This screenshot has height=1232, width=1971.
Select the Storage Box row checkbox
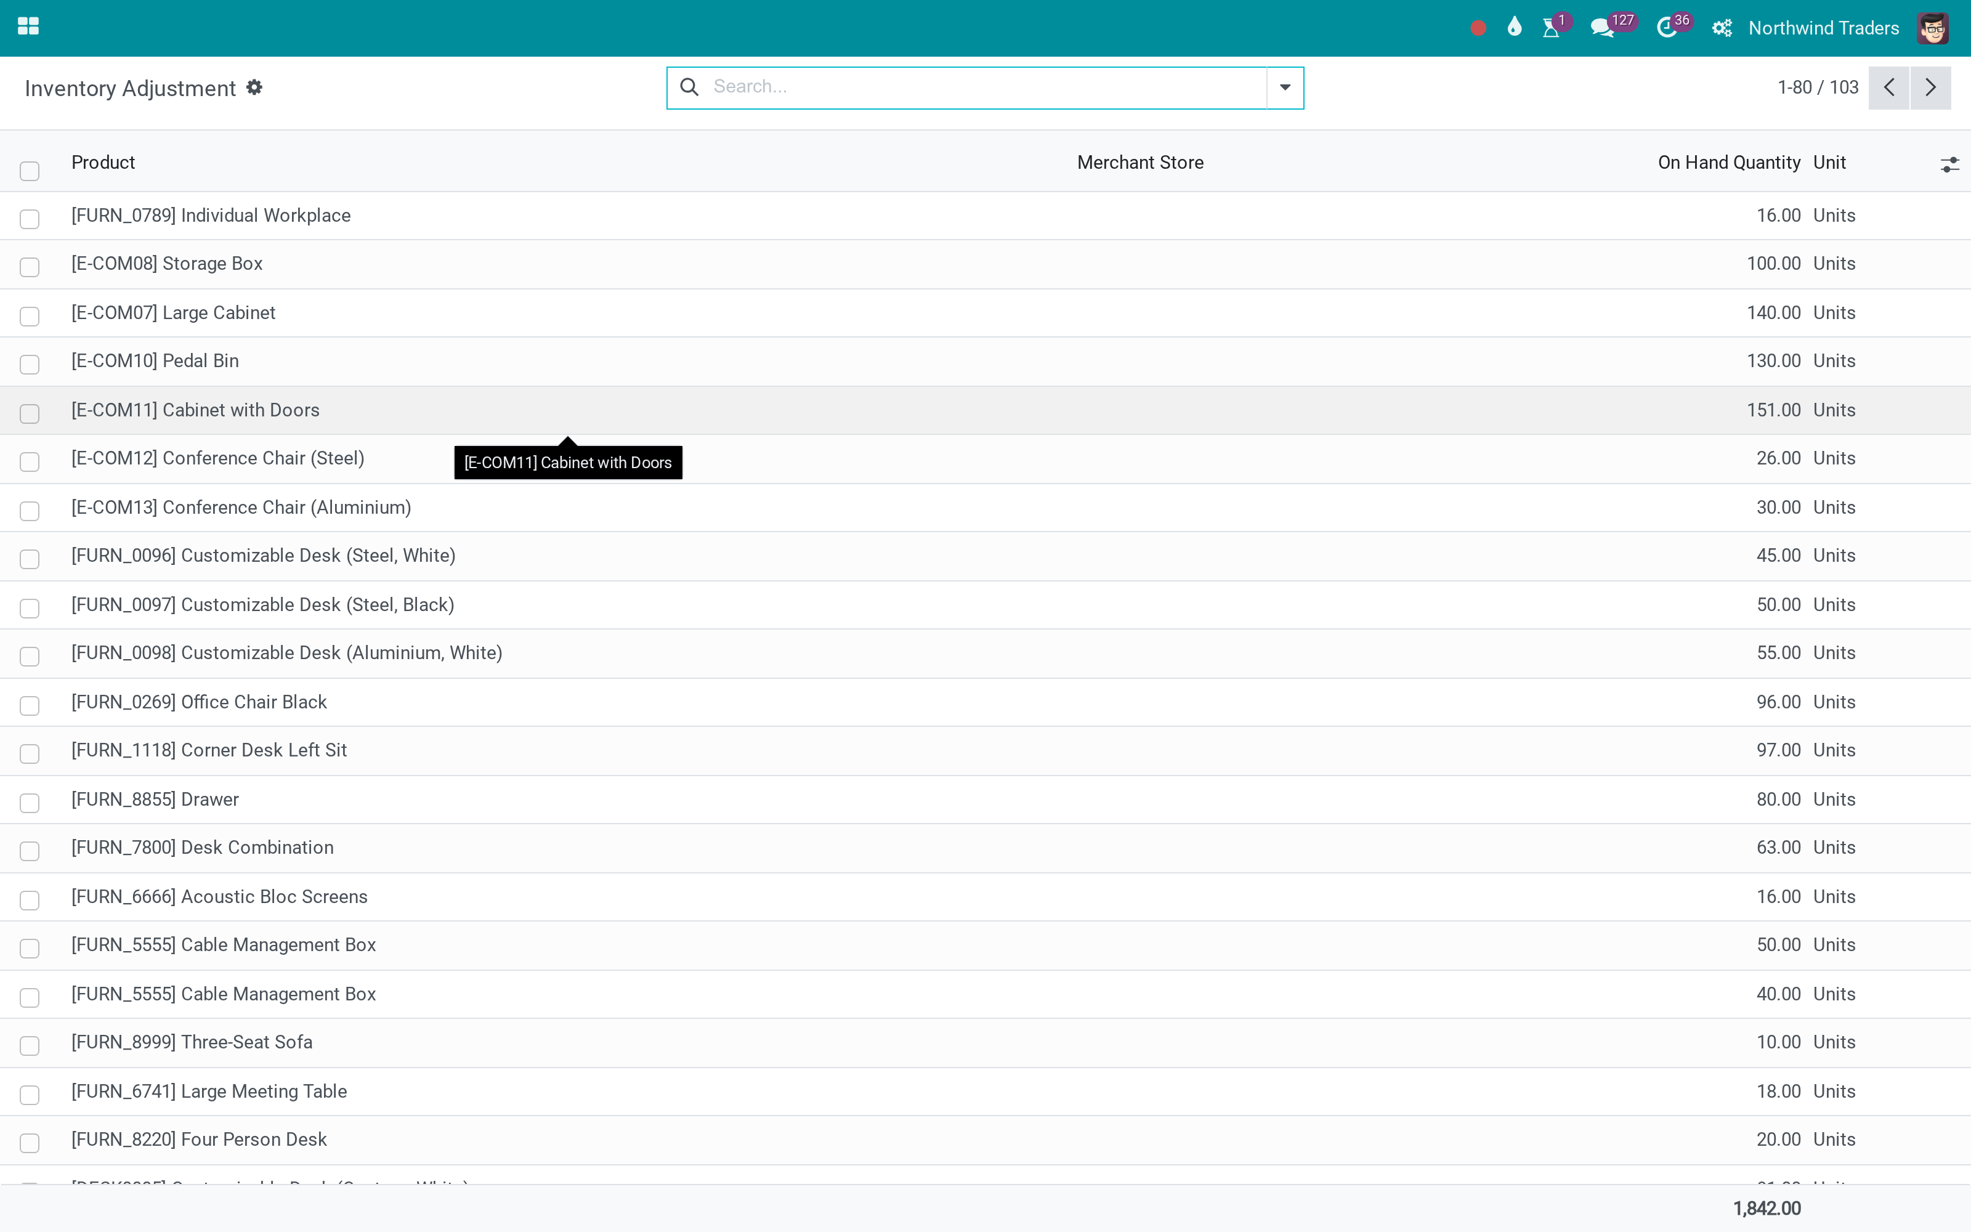pos(30,267)
